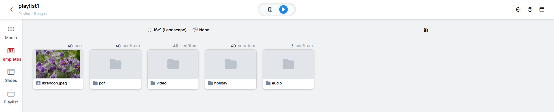Select the audio folder item
This screenshot has width=554, height=112.
pos(288,69)
